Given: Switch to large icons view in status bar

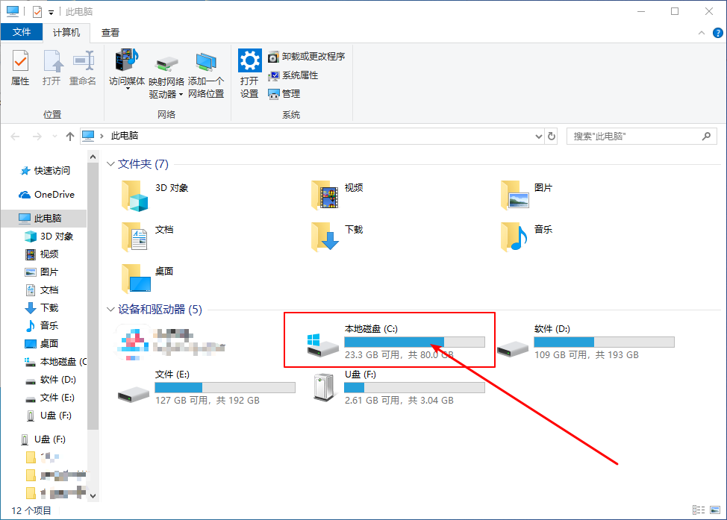Looking at the screenshot, I should coord(715,510).
